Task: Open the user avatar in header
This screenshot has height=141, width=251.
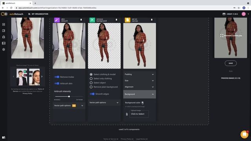Action: tap(244, 14)
